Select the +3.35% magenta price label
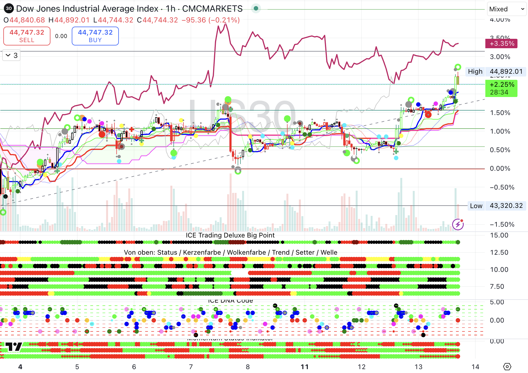 (x=501, y=44)
